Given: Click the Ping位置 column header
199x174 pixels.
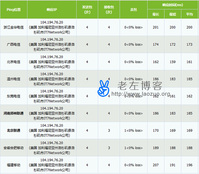Looking at the screenshot, I should tap(14, 10).
